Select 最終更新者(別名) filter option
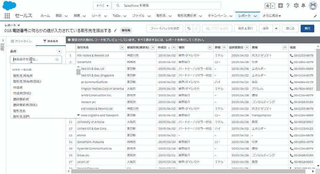The width and height of the screenshot is (320, 174). (25, 105)
